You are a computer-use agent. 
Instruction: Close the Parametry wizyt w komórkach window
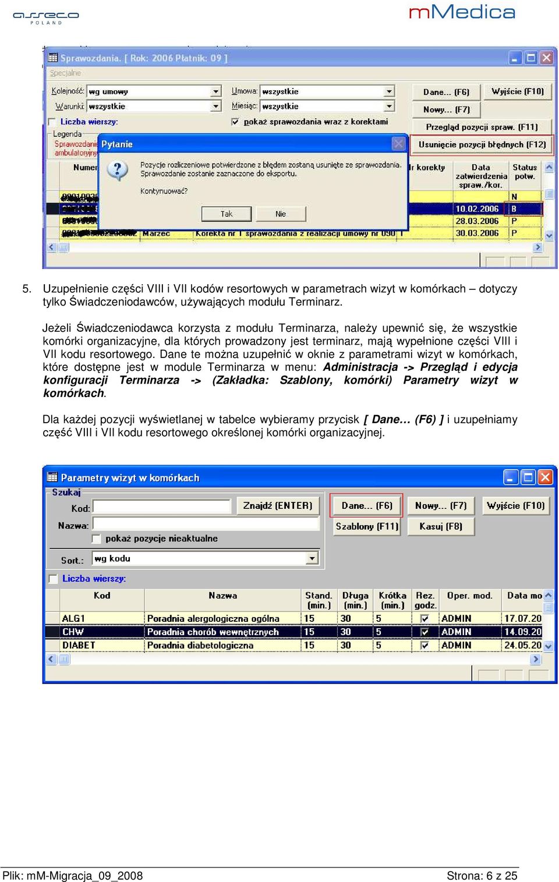545,477
